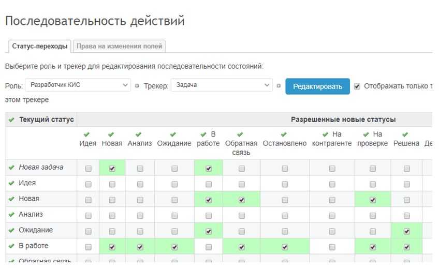
Task: Click the Разрешенные новые статусы header
Action: coord(343,120)
